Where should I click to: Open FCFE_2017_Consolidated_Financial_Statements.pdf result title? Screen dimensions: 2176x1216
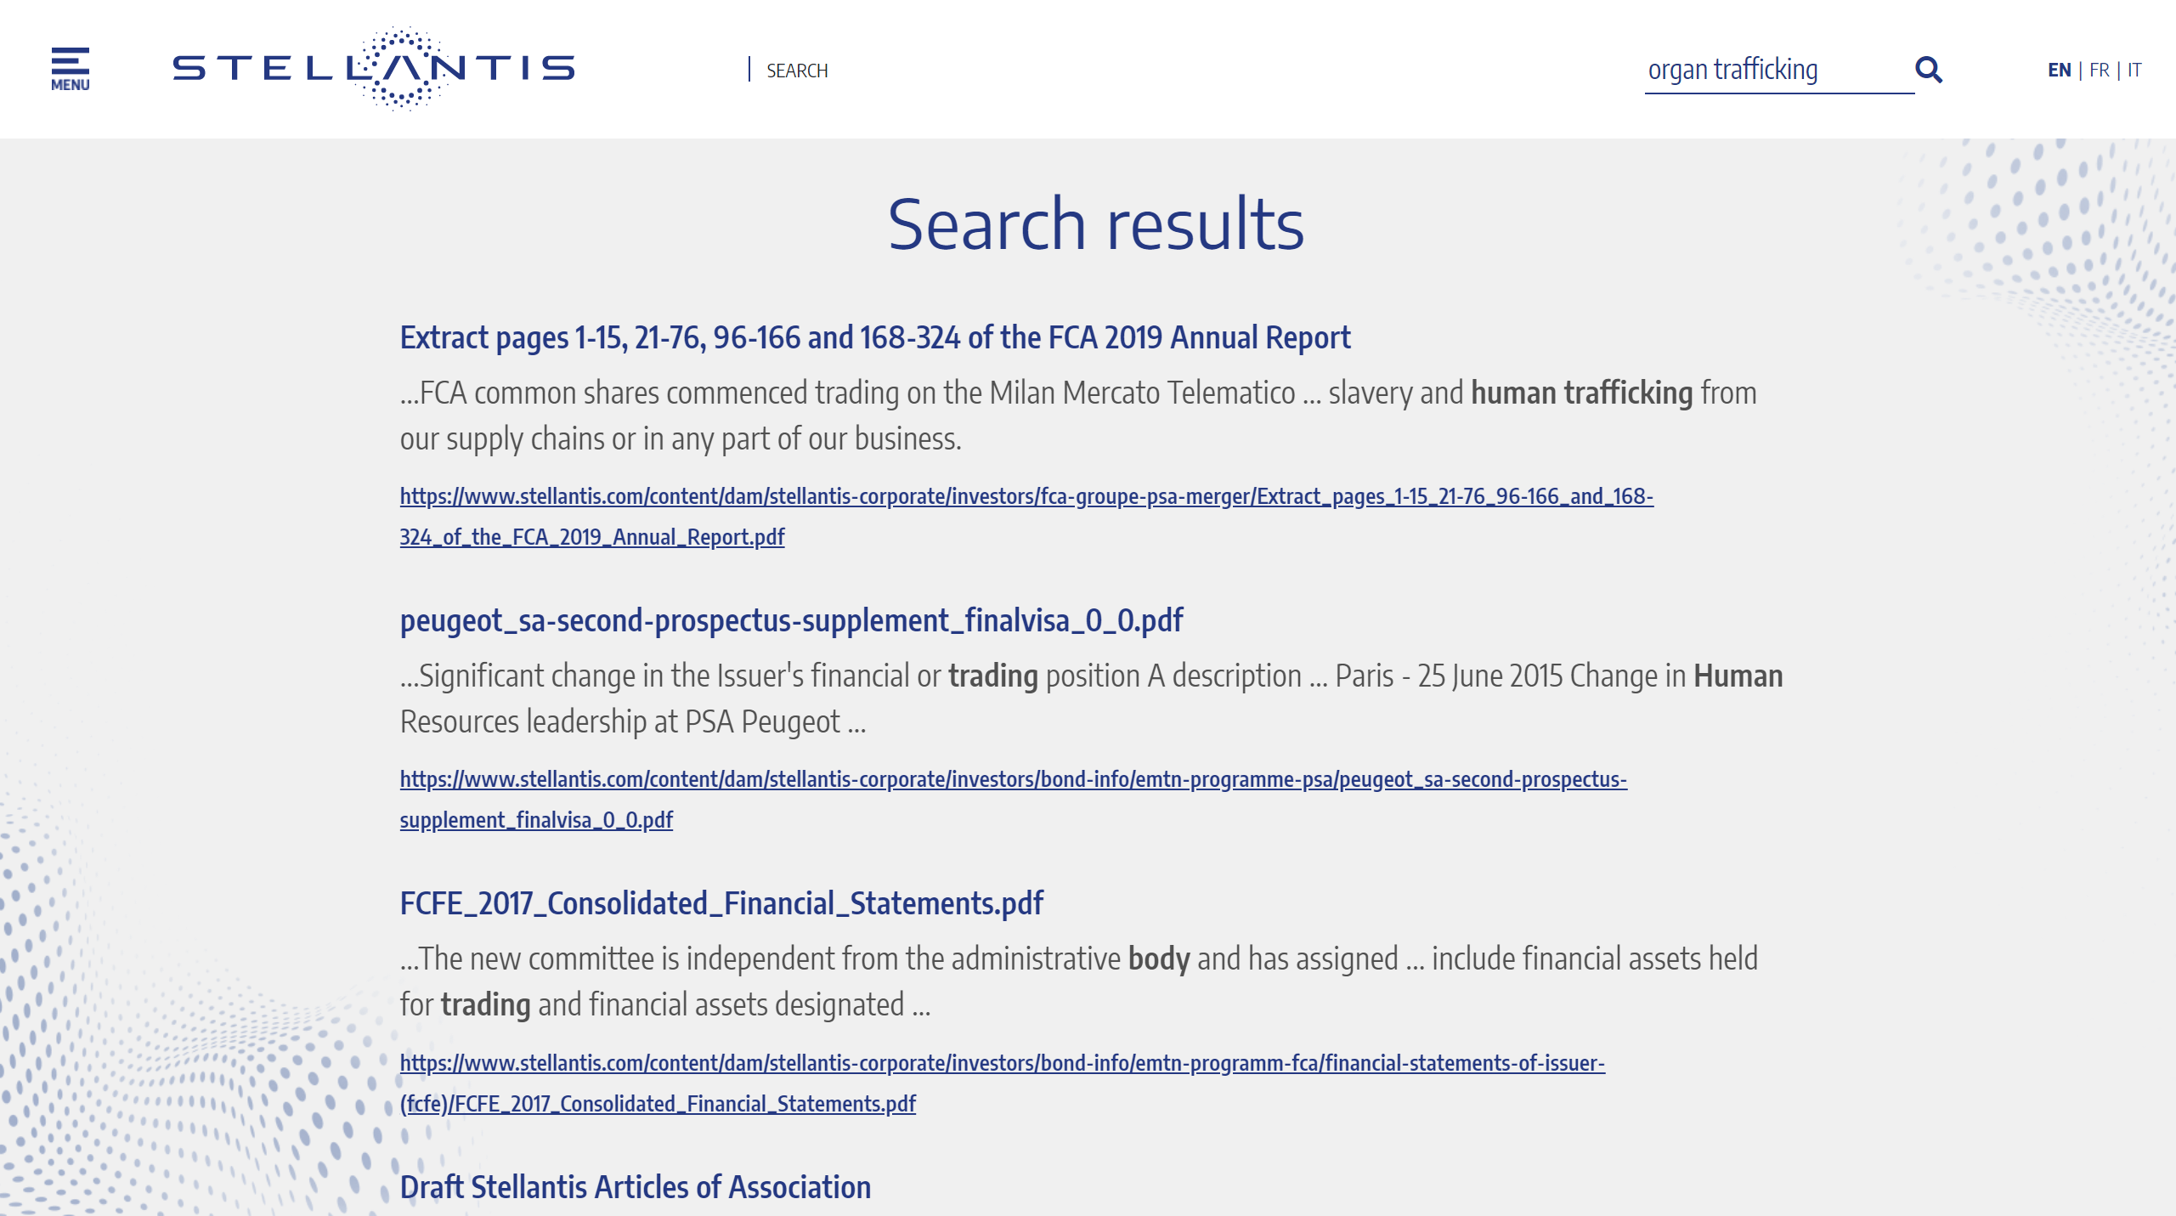pos(721,903)
